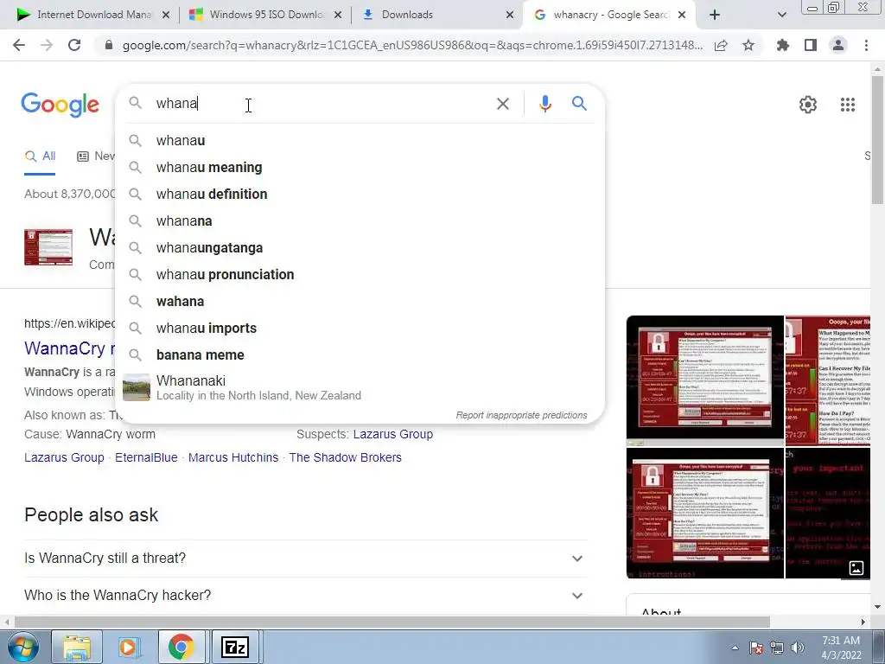Image resolution: width=885 pixels, height=664 pixels.
Task: Open The Shadow Brokers link
Action: [346, 457]
